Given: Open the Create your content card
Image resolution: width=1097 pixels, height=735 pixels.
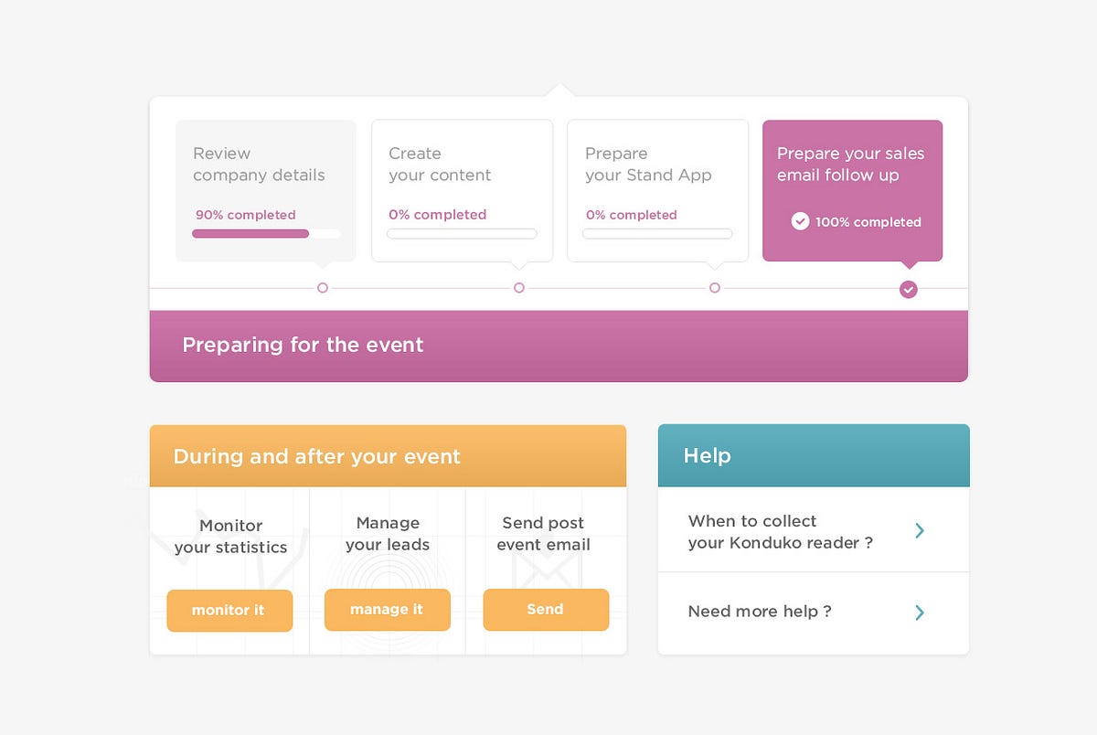Looking at the screenshot, I should pyautogui.click(x=462, y=191).
